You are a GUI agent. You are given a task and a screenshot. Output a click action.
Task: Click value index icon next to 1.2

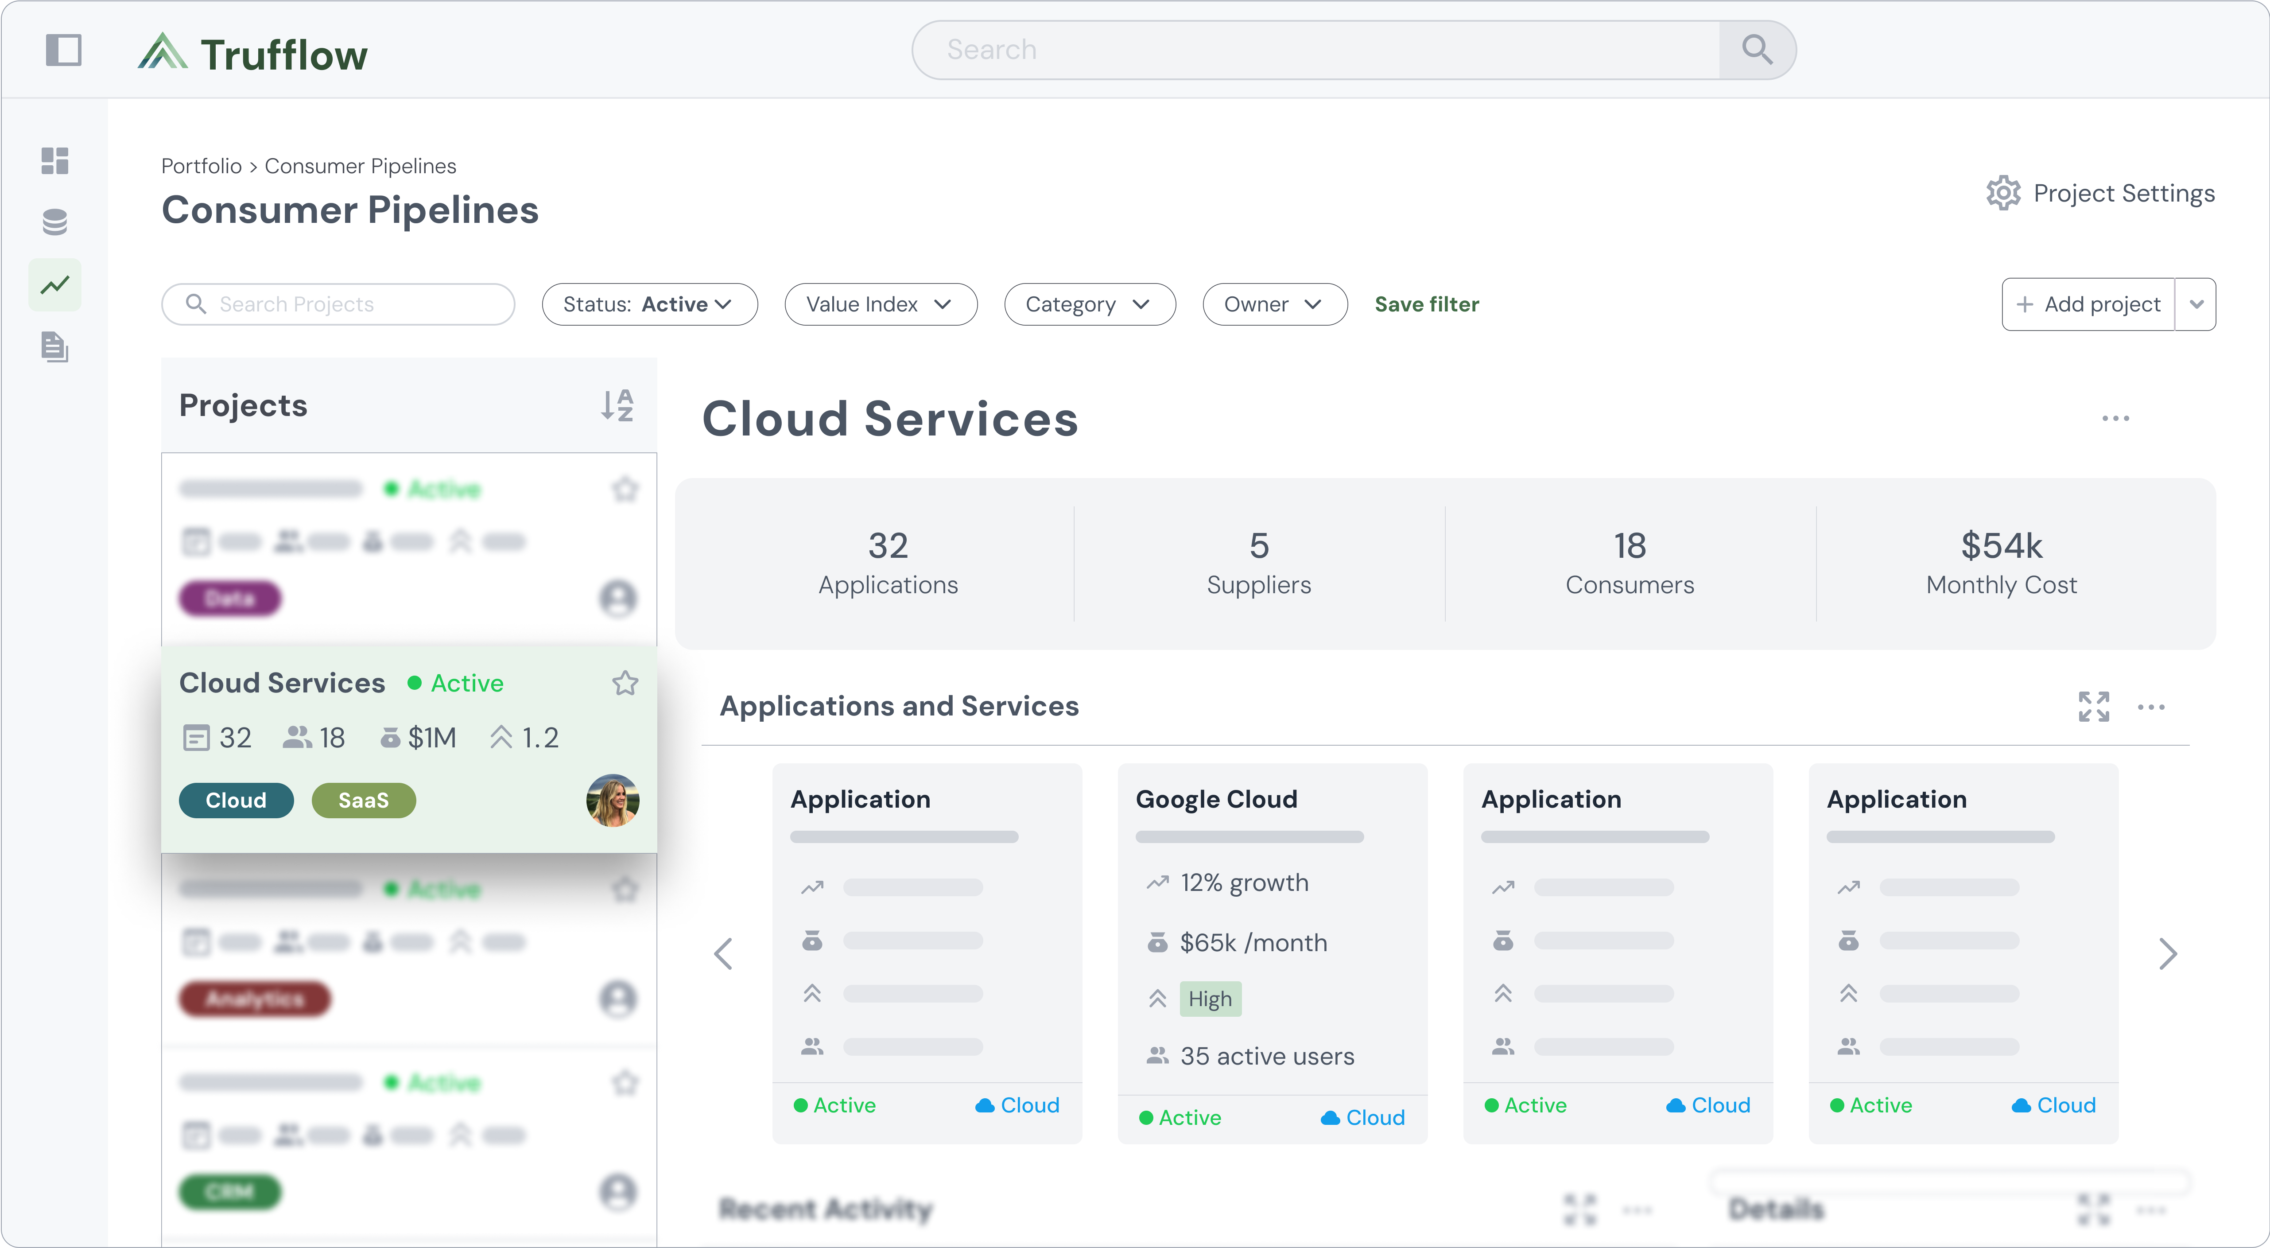pyautogui.click(x=501, y=737)
